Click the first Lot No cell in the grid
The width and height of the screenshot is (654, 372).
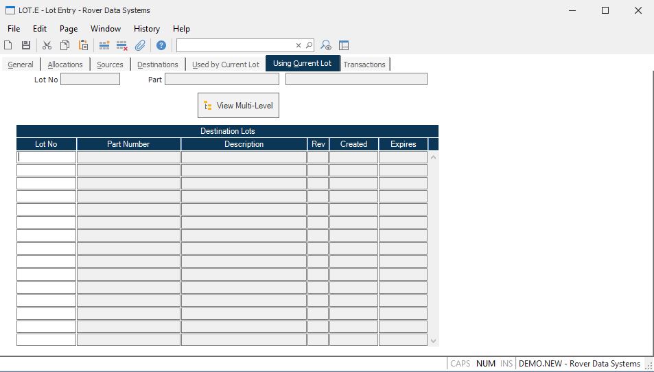[x=46, y=157]
